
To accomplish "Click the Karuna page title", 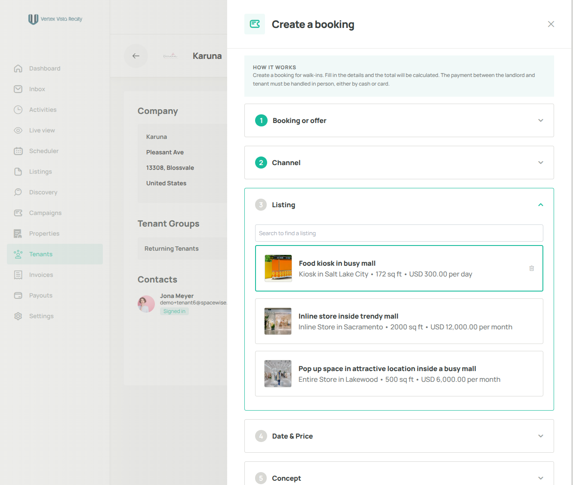I will point(207,56).
